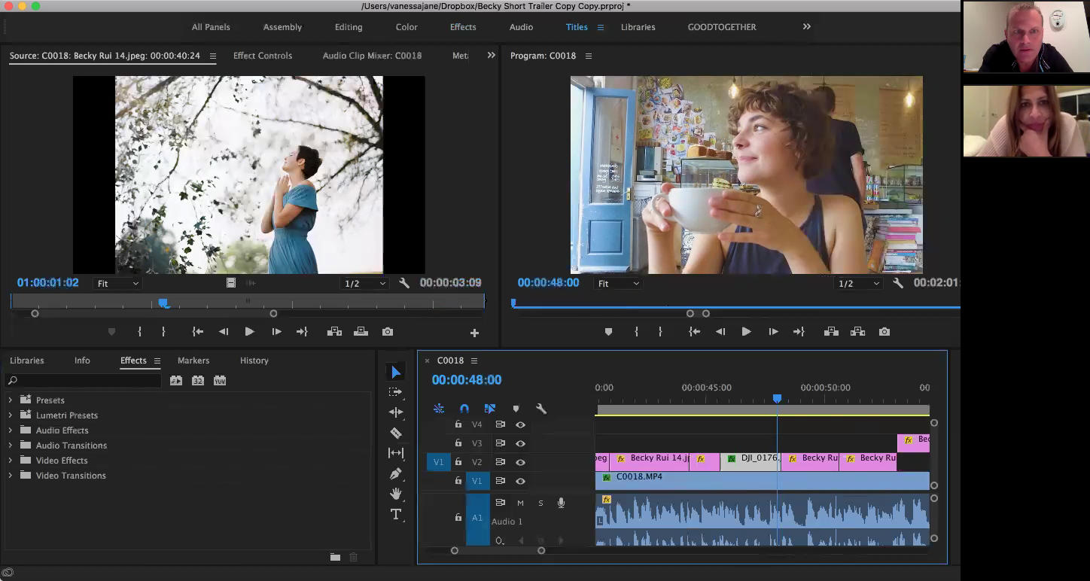This screenshot has width=1090, height=581.
Task: Mute the Audio 1 track
Action: coord(520,503)
